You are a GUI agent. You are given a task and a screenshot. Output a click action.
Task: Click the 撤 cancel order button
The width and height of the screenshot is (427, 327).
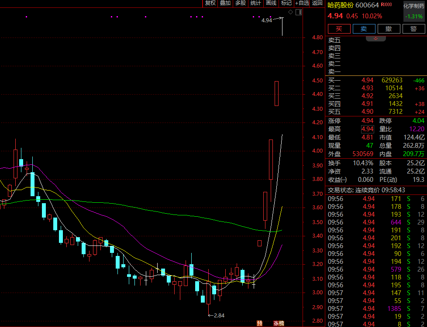pyautogui.click(x=389, y=29)
